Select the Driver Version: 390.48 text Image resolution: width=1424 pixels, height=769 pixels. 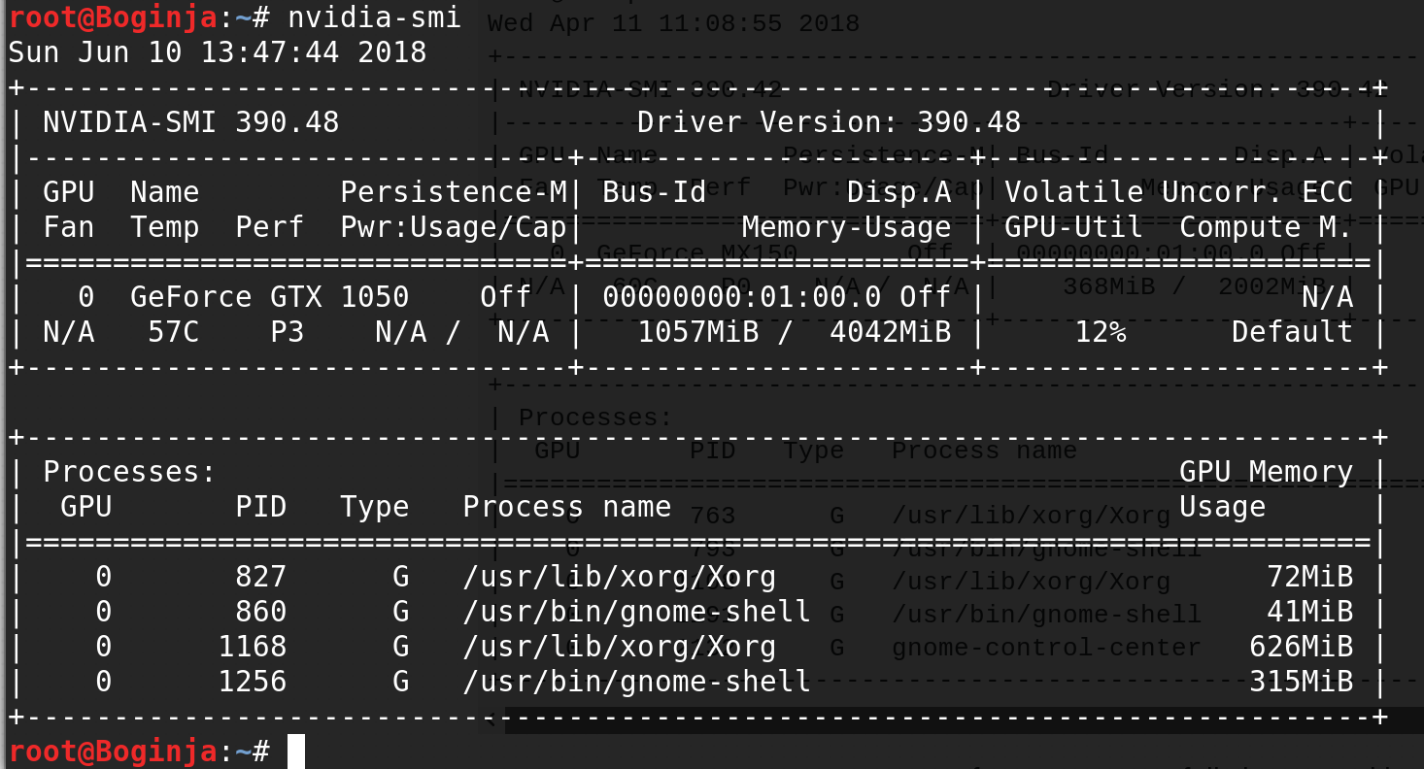[829, 122]
